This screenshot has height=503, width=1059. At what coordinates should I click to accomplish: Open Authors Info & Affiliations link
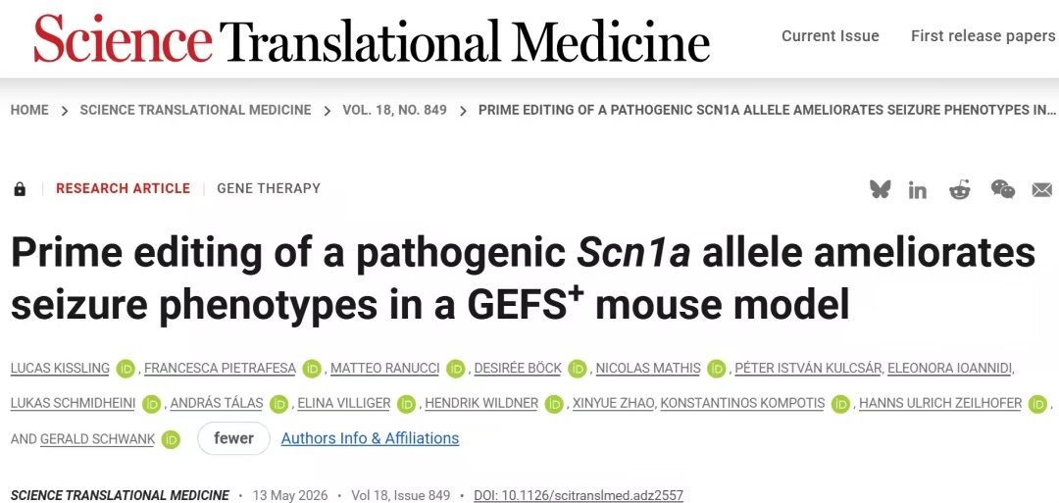point(370,438)
